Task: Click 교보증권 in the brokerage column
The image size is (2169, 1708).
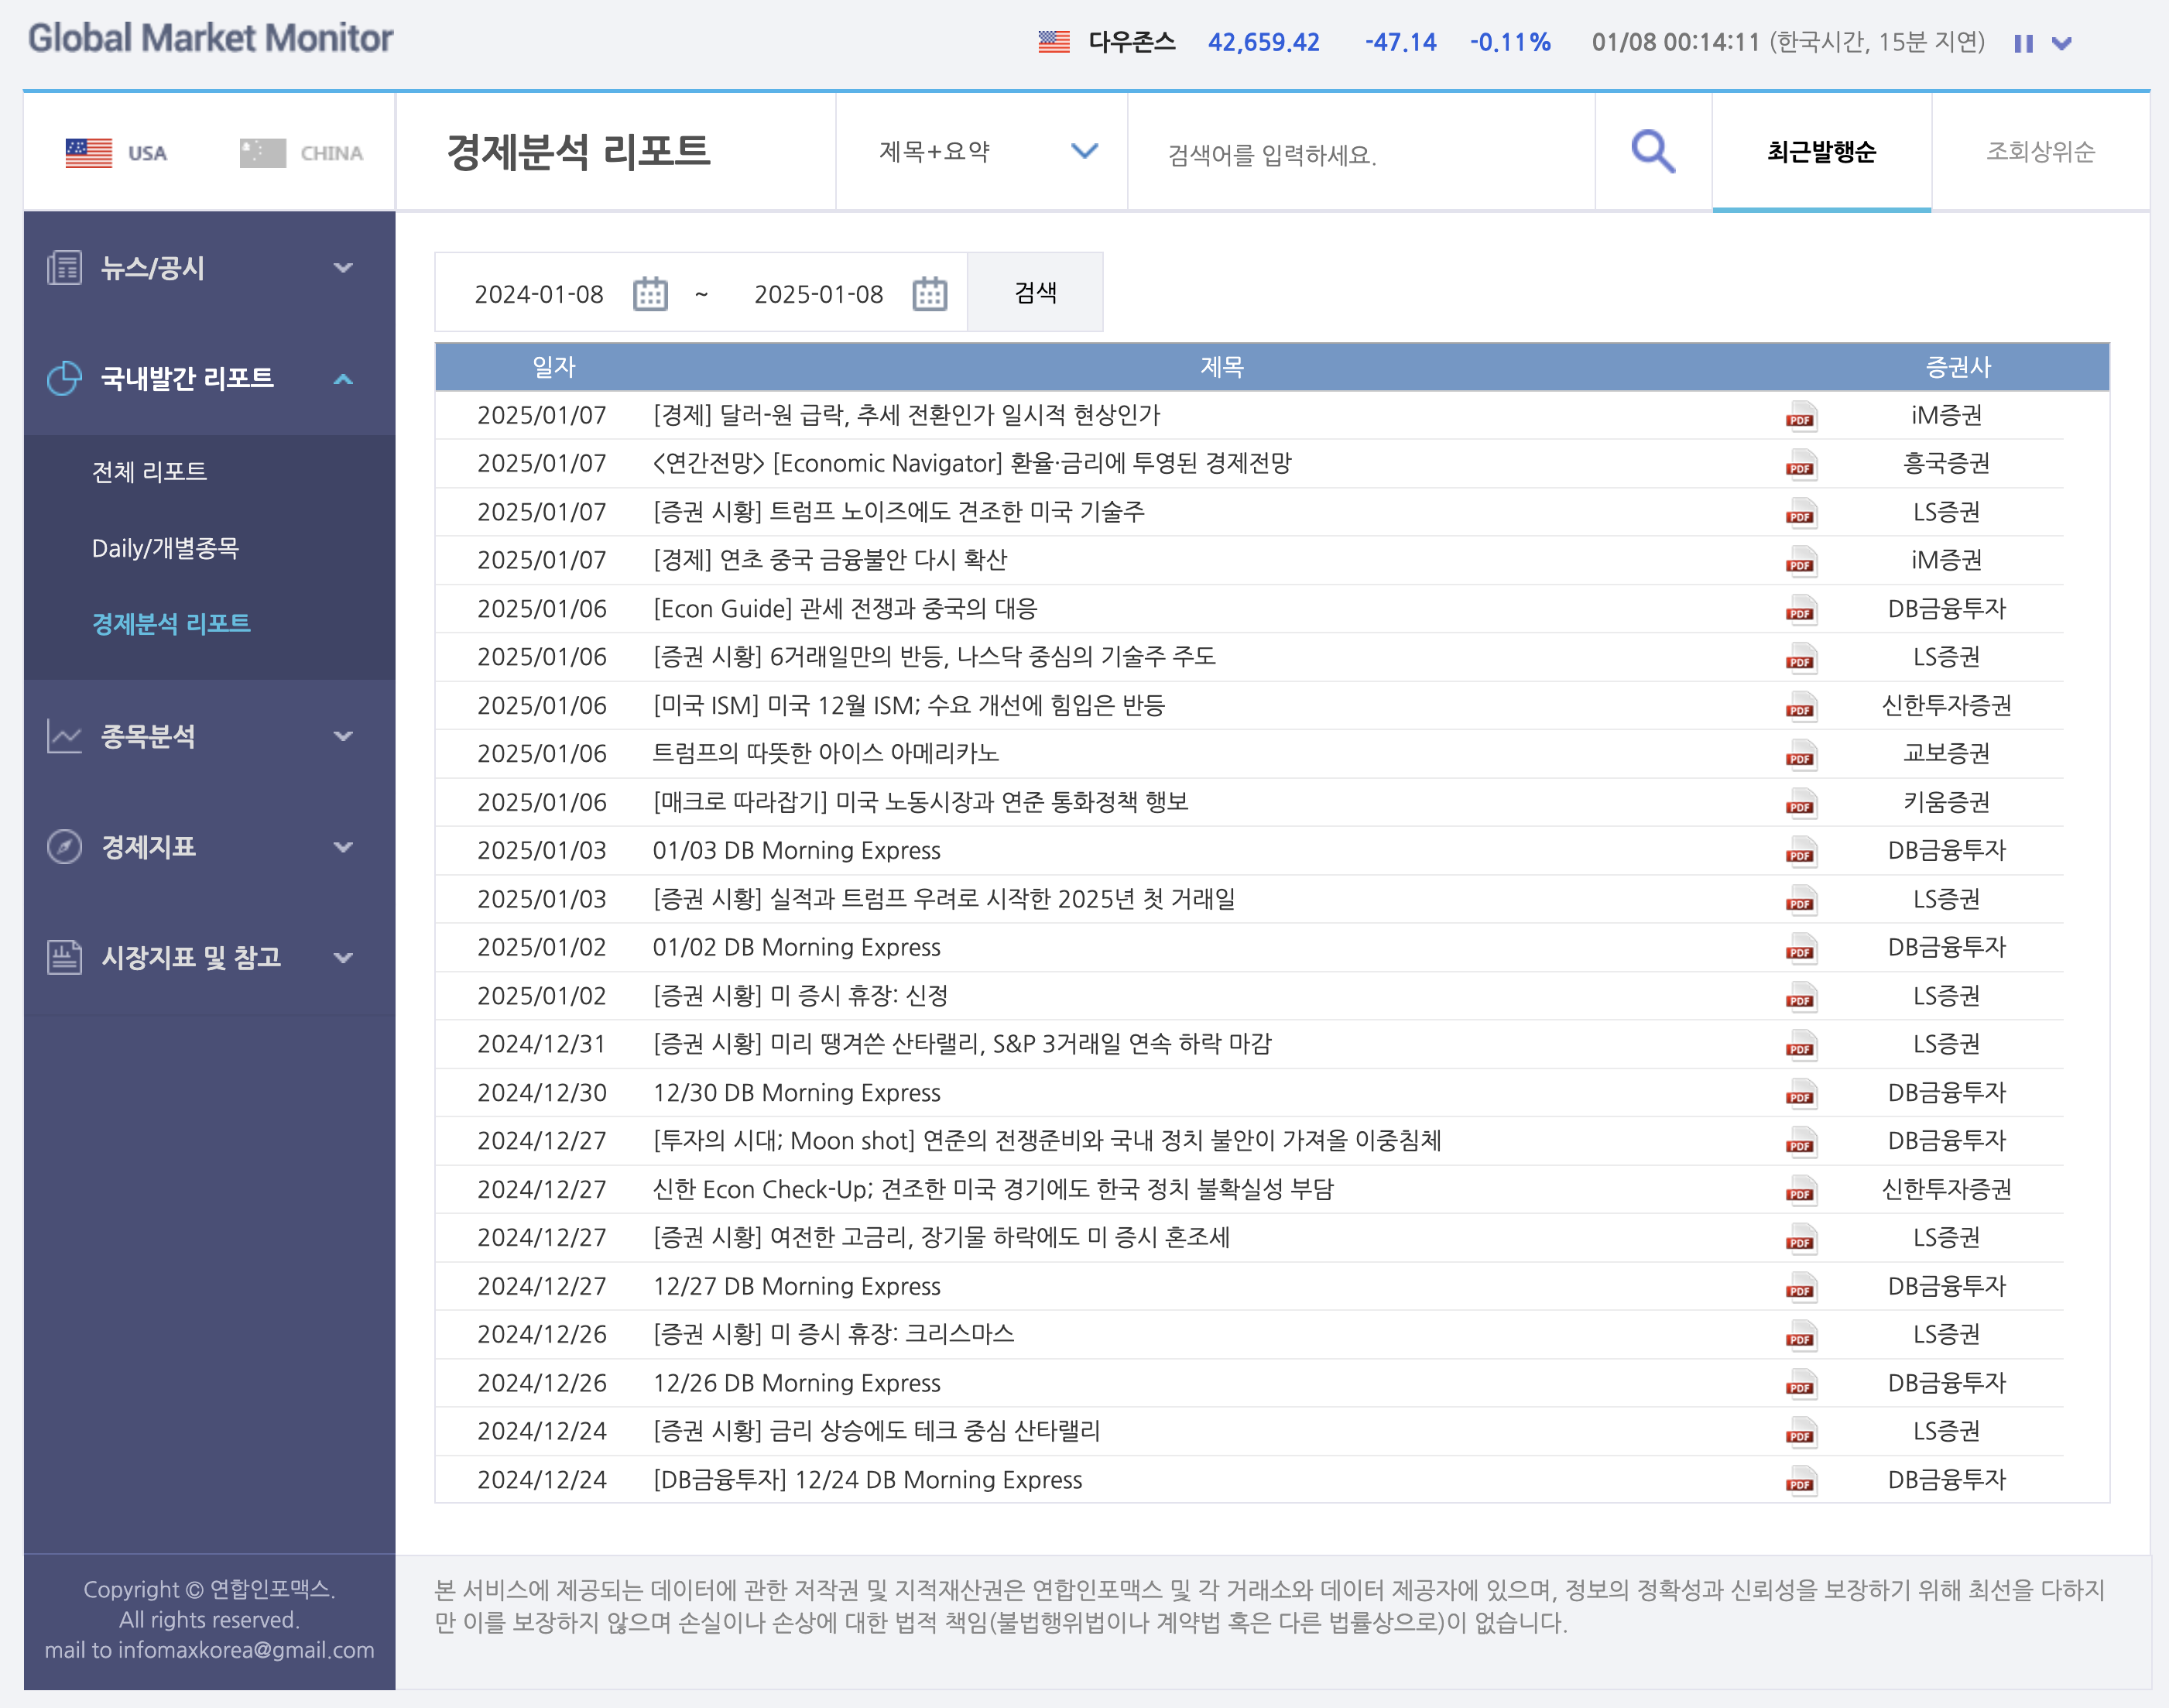Action: (x=1946, y=753)
